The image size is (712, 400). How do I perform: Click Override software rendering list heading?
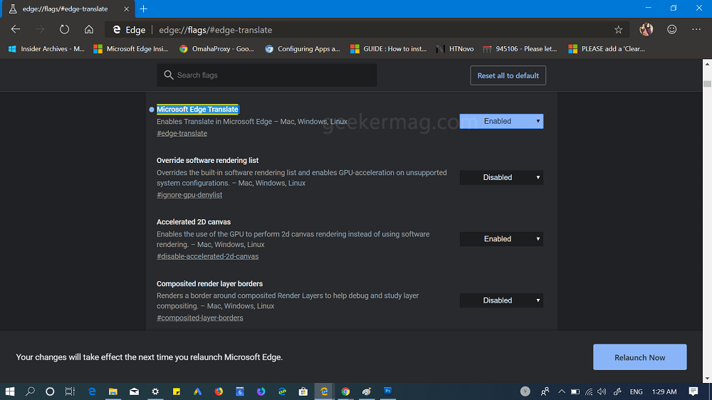click(x=207, y=160)
